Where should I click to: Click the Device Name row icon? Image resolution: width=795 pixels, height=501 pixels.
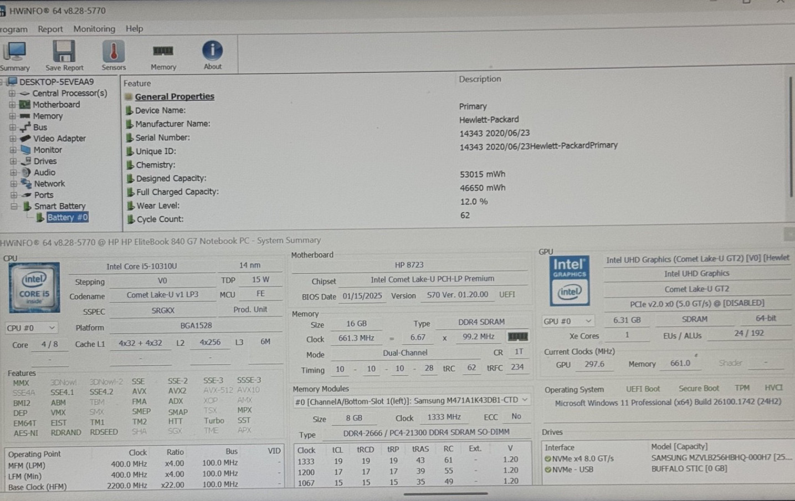tap(130, 110)
